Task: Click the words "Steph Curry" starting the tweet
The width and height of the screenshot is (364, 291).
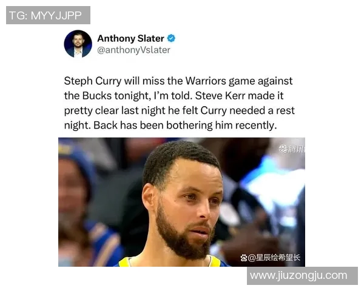Action: tap(93, 81)
